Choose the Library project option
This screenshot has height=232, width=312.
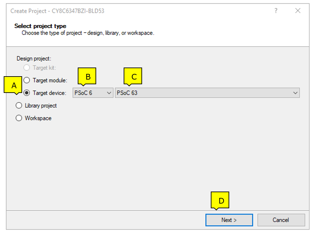coord(19,106)
